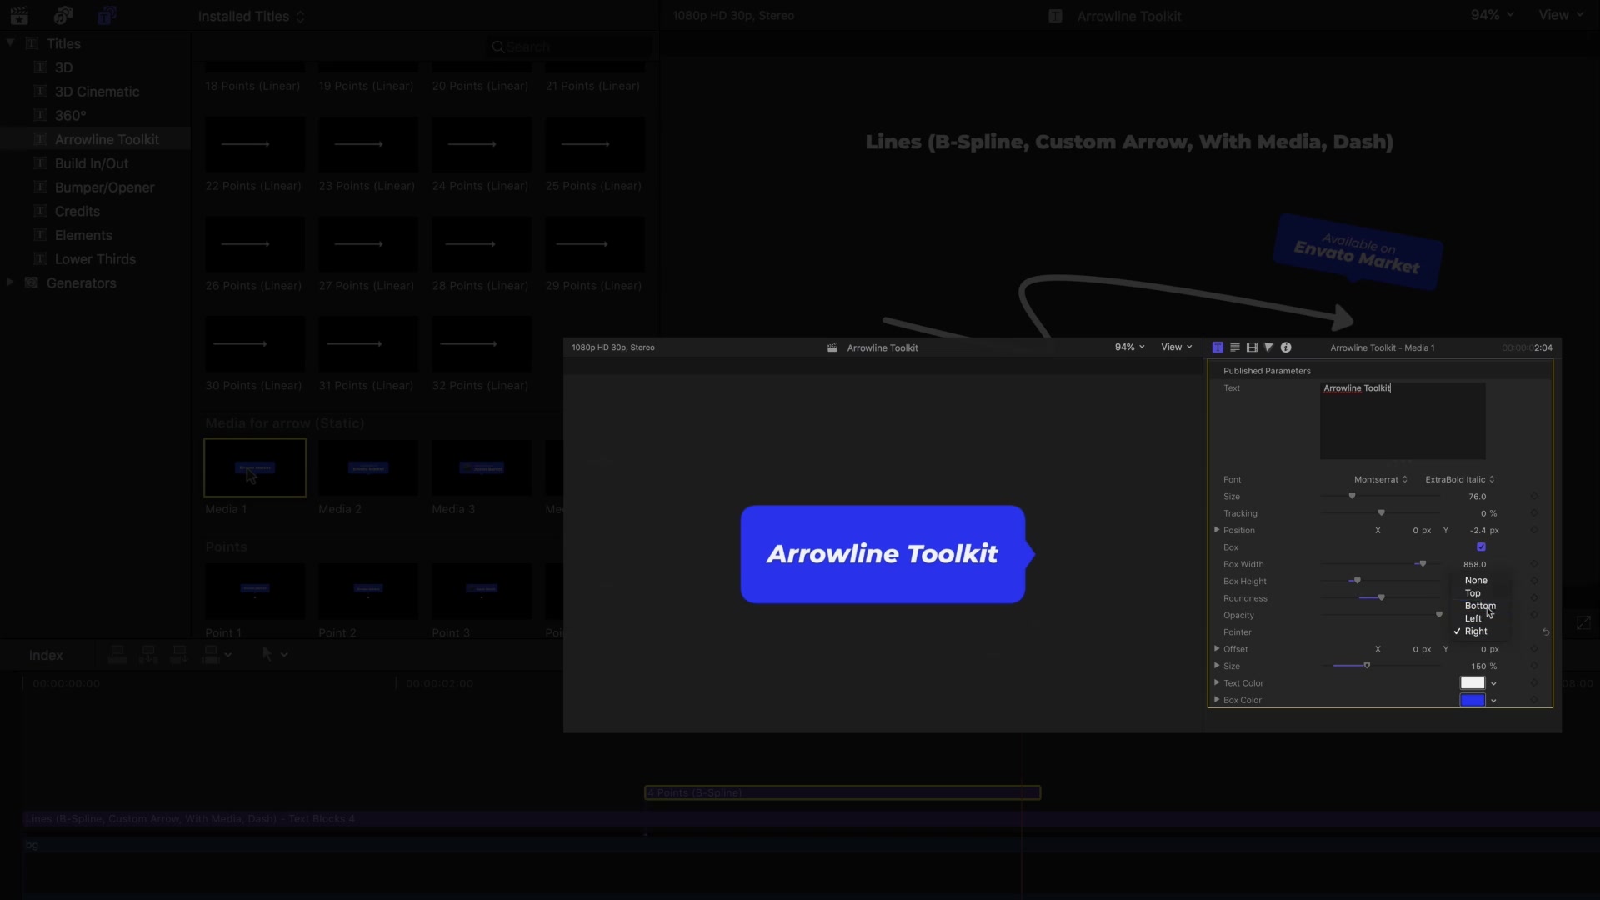Image resolution: width=1600 pixels, height=900 pixels.
Task: Open the Text Color swatch dropdown arrow
Action: pos(1493,683)
